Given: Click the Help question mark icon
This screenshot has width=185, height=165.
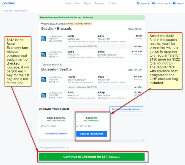Looking at the screenshot, I should pyautogui.click(x=174, y=3).
